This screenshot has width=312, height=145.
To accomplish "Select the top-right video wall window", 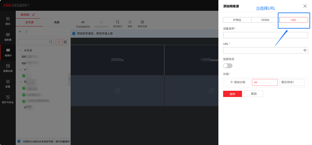I will pyautogui.click(x=191, y=60).
